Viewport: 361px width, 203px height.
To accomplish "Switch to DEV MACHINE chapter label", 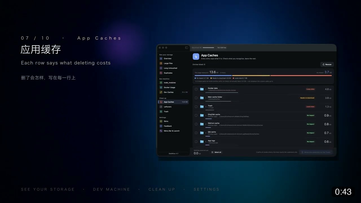I will (112, 189).
